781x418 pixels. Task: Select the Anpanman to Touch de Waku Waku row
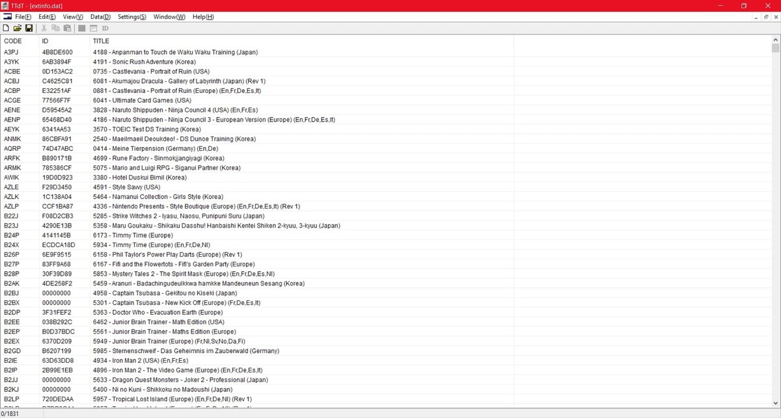coord(385,52)
